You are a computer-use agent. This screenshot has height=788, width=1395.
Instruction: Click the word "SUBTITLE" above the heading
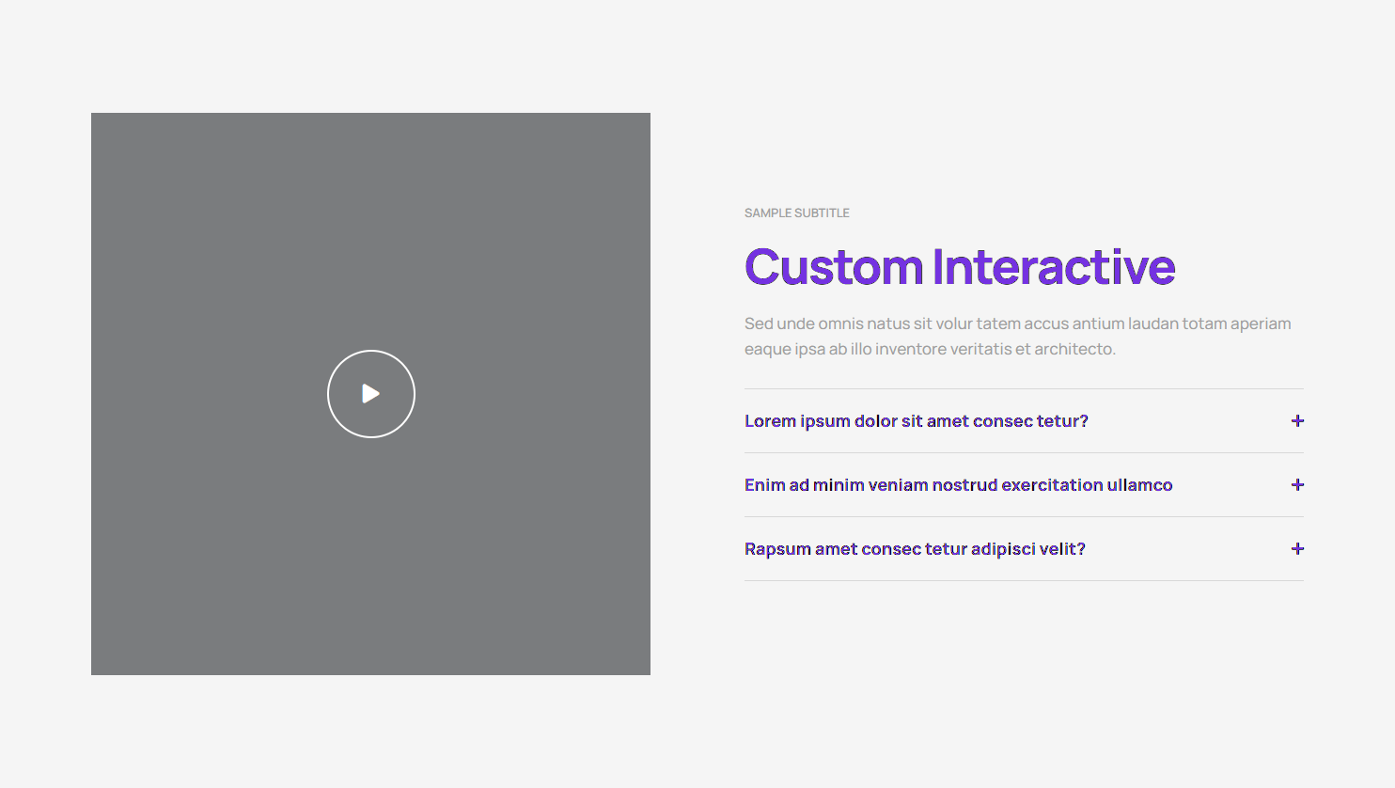click(823, 213)
